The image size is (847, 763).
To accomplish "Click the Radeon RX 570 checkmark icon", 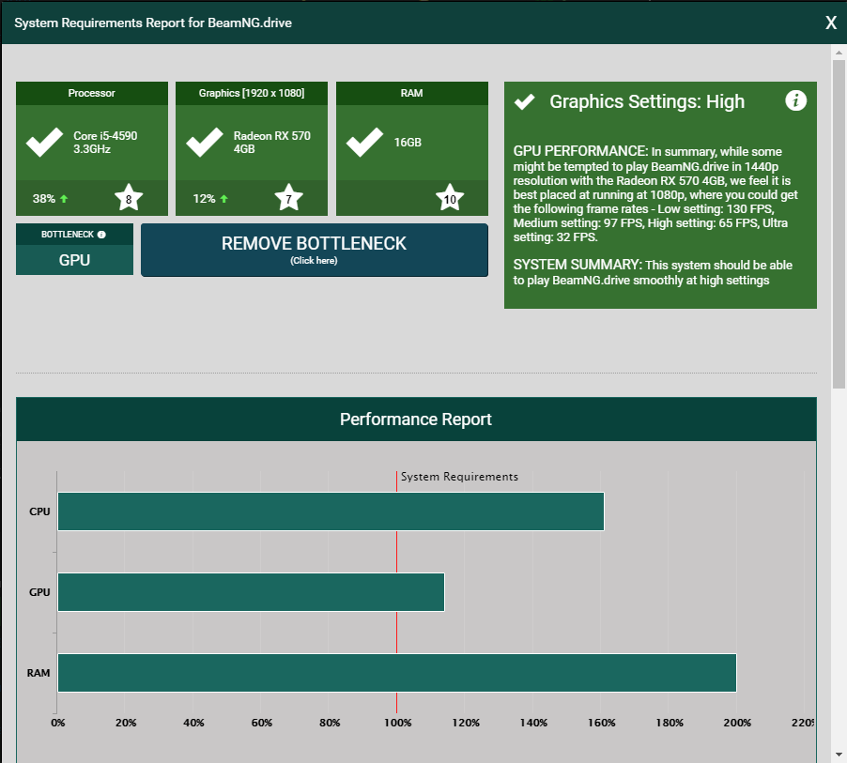I will tap(204, 142).
